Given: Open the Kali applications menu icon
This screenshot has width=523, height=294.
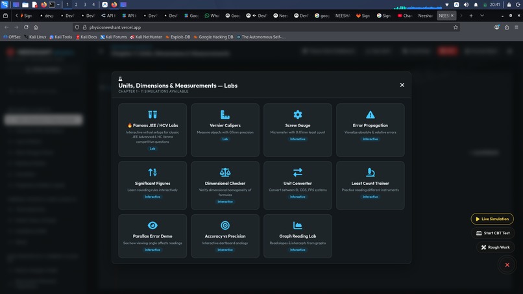Looking at the screenshot, I should pos(5,5).
